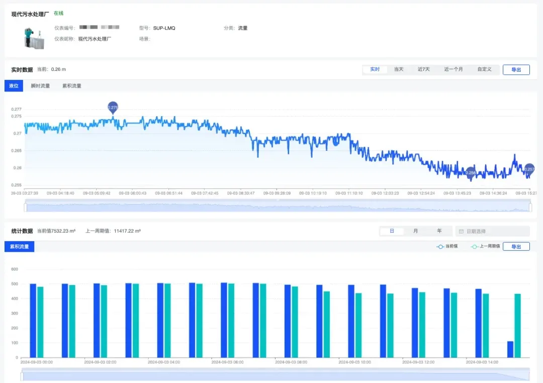This screenshot has height=383, width=543.
Task: Choose the 近一个月 time range
Action: pos(454,69)
